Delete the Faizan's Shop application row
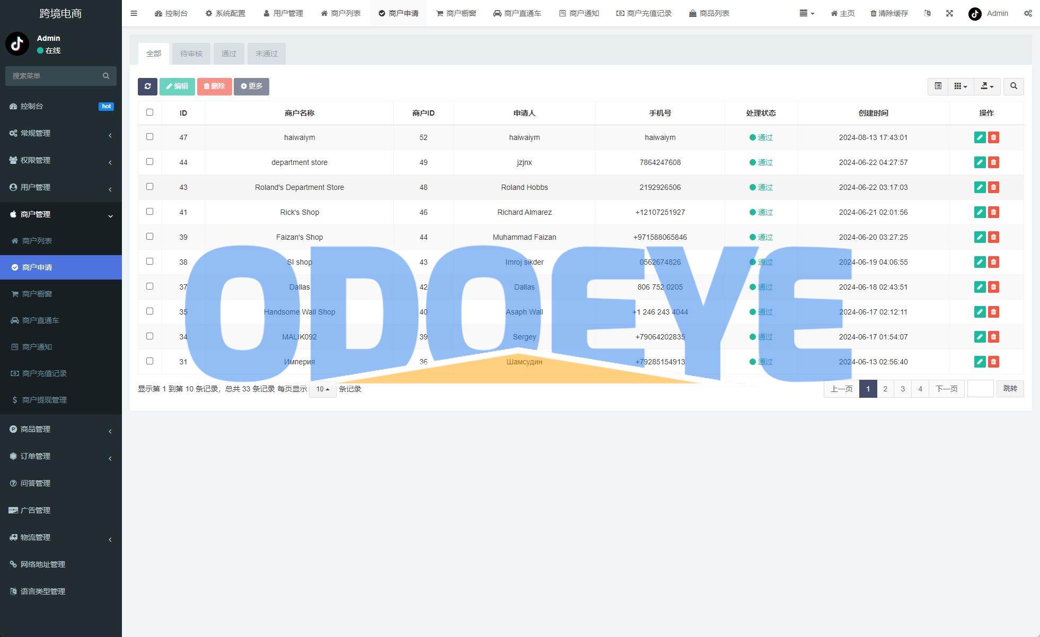Screen dimensions: 1040x637 [x=993, y=237]
